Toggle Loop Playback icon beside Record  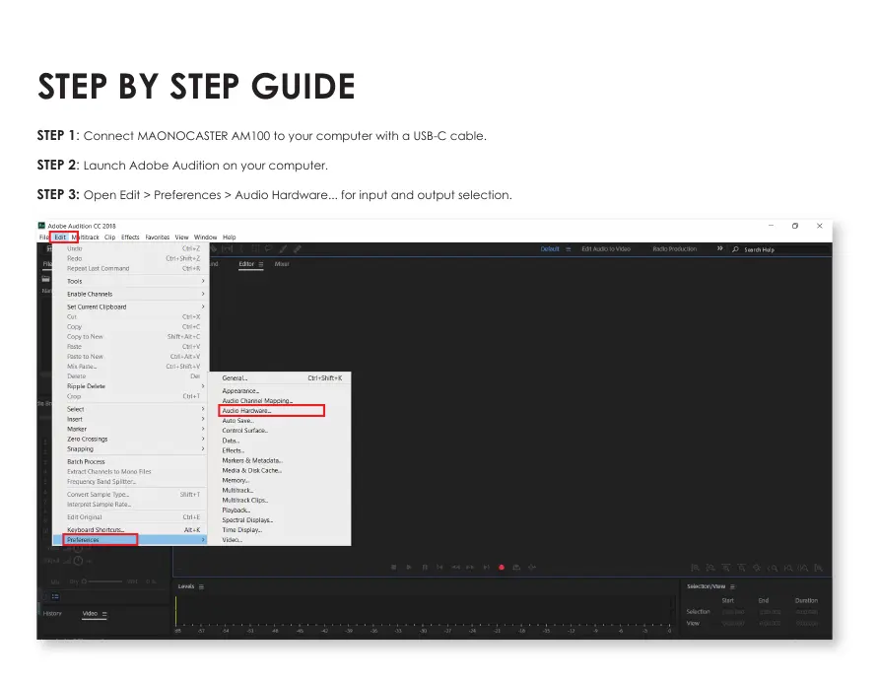[x=516, y=568]
